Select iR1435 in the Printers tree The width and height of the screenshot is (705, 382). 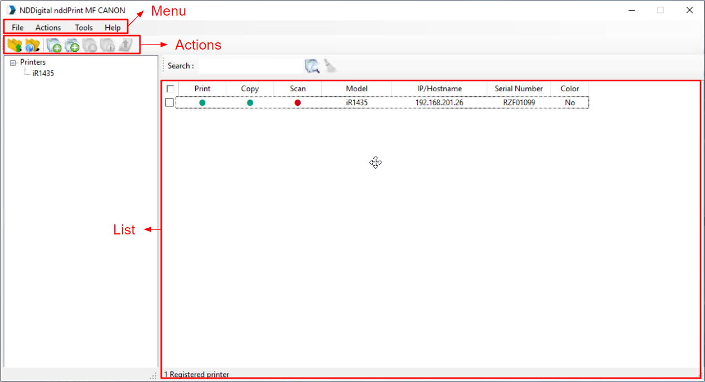(43, 73)
